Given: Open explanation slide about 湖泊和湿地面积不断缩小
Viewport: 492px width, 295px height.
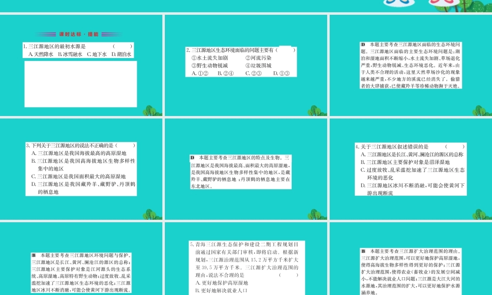Looking at the screenshot, I should pos(411,65).
